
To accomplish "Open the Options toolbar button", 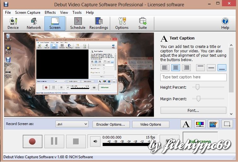I will (122, 24).
